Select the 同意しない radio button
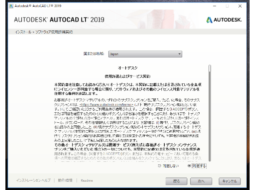Viewport: 255px width, 190px height. tap(159, 166)
